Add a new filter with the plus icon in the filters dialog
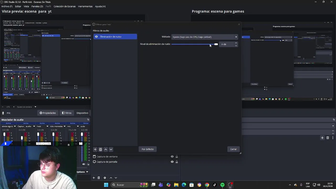 (x=95, y=149)
